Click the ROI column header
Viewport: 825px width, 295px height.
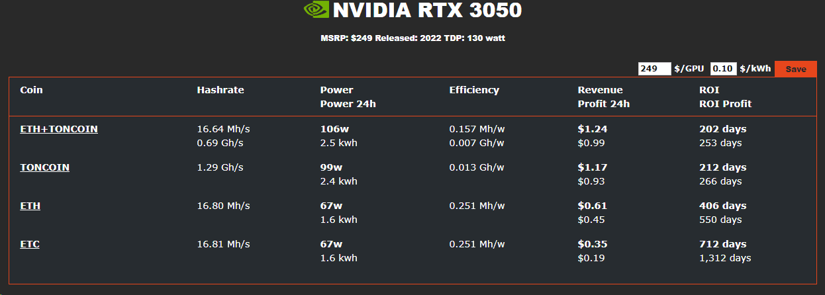[x=709, y=90]
